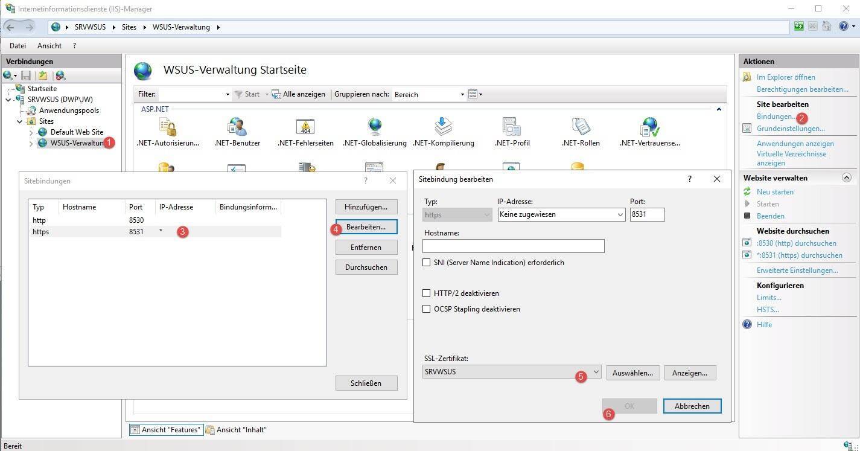This screenshot has width=860, height=451.
Task: Open the .NET-Kompilierung feature icon
Action: coord(444,127)
